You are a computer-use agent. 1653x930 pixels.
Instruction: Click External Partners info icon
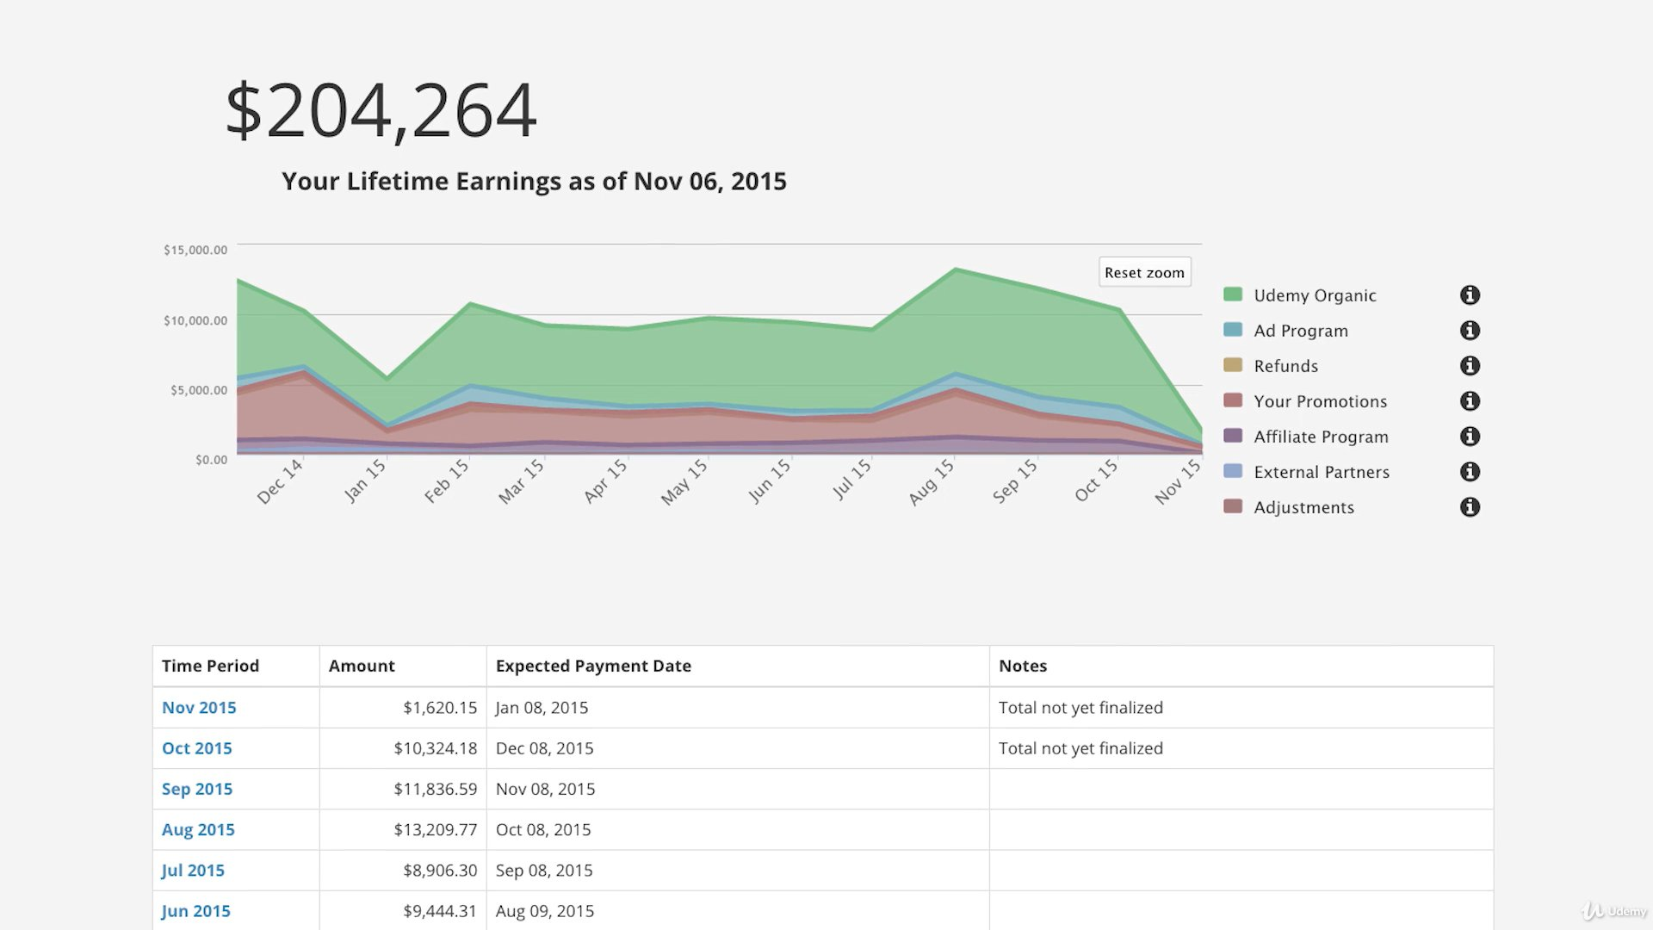tap(1470, 472)
